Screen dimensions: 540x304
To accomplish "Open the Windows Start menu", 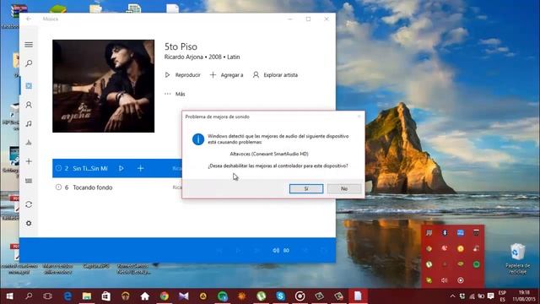I will point(9,296).
